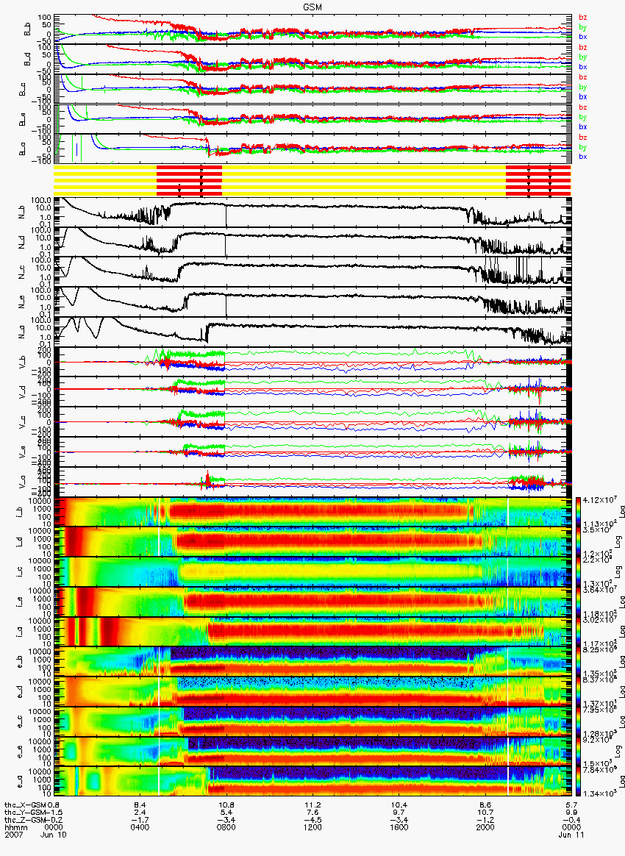Select the V_d velocity axis label

pos(23,391)
